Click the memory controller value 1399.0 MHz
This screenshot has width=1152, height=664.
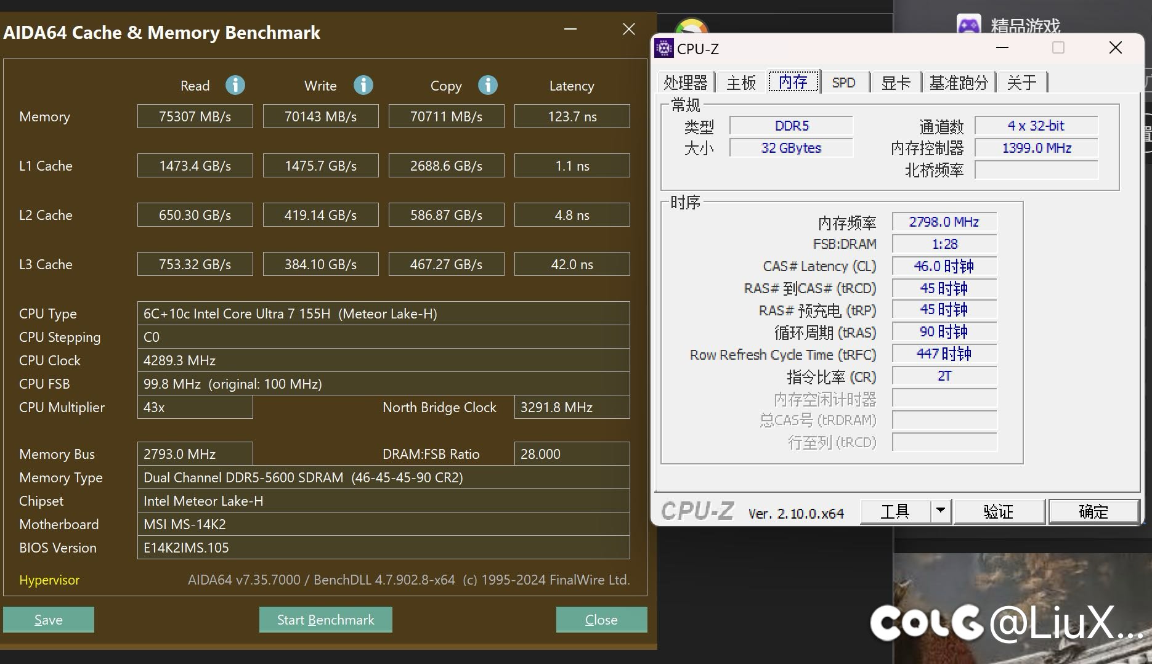pyautogui.click(x=1036, y=148)
